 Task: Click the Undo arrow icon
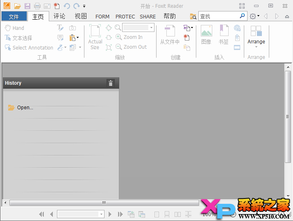67,6
